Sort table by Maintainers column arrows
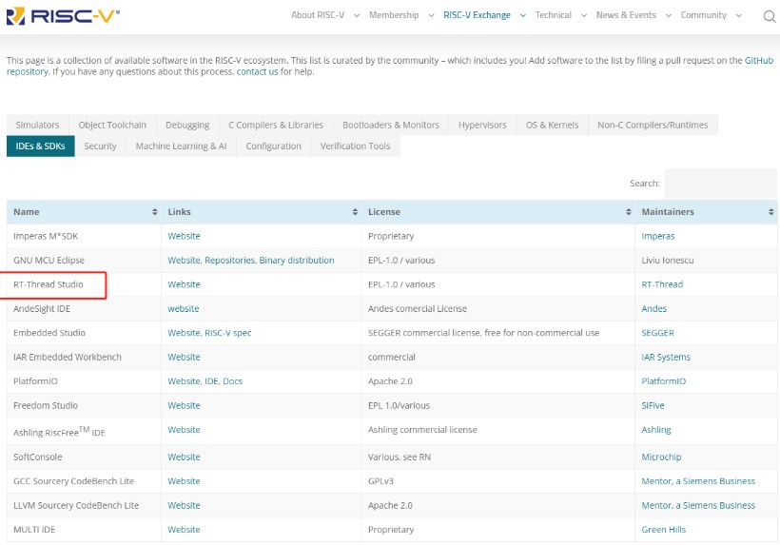The width and height of the screenshot is (780, 545). point(770,212)
